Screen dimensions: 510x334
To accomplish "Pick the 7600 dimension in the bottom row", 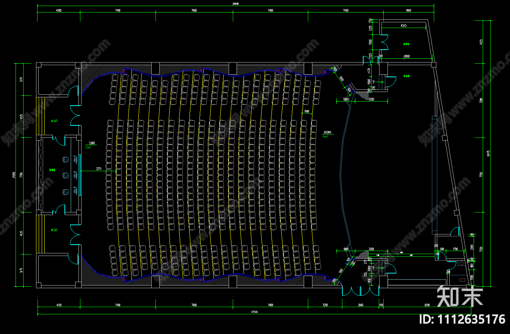I will click(194, 305).
